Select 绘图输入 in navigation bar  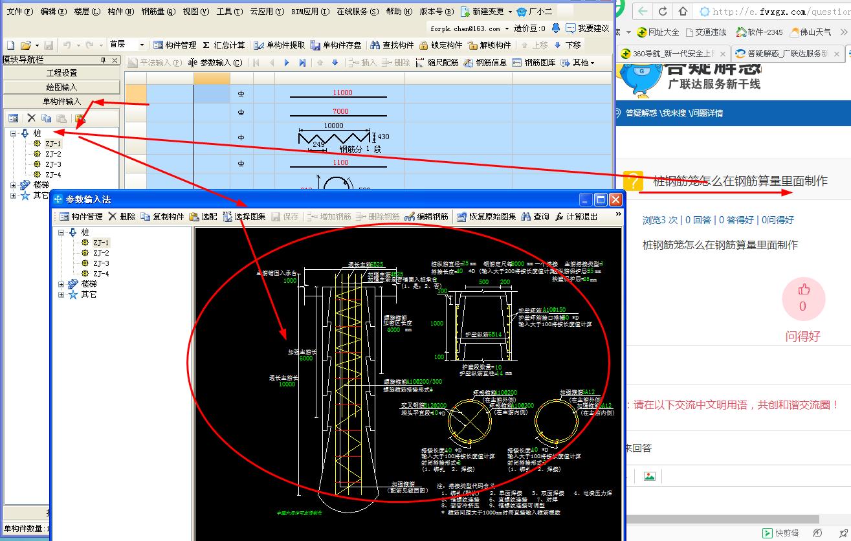coord(61,87)
